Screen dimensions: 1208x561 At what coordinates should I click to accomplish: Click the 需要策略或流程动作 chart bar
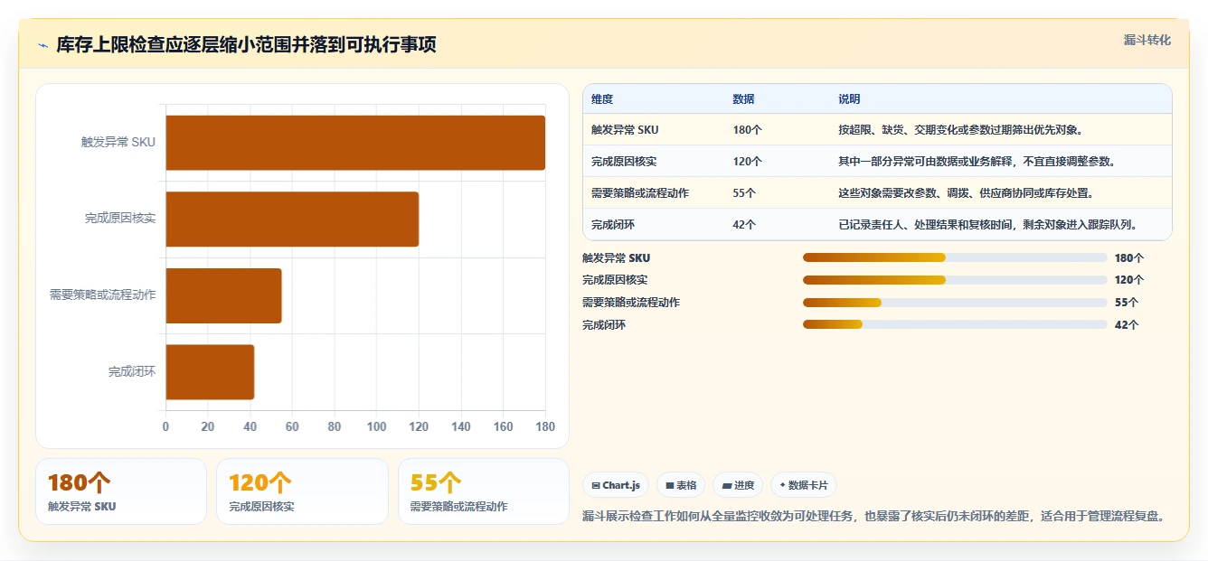pos(223,295)
